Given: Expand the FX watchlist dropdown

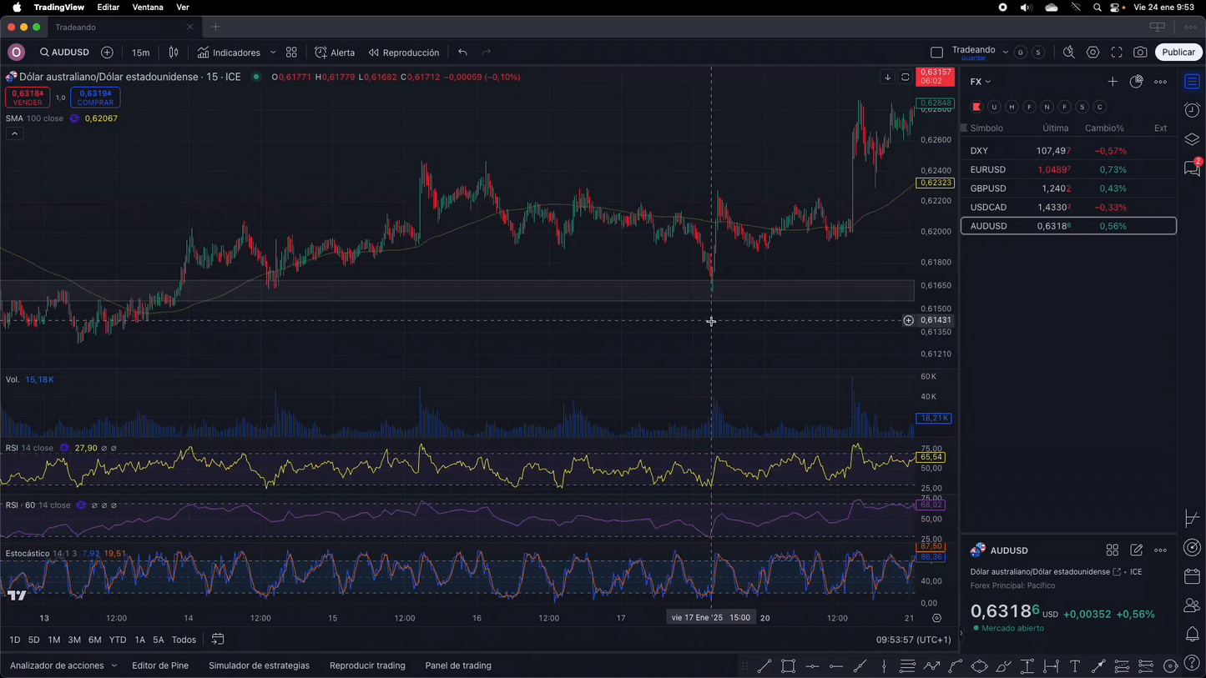Looking at the screenshot, I should pyautogui.click(x=981, y=82).
